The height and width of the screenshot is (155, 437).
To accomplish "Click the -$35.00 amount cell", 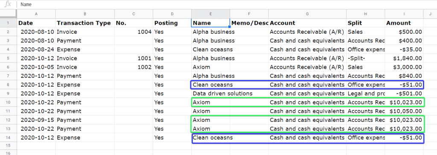I will coord(404,50).
